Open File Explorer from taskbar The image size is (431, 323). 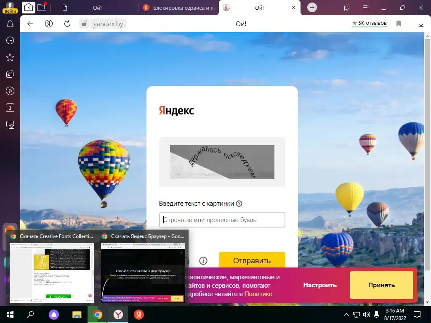click(x=77, y=315)
